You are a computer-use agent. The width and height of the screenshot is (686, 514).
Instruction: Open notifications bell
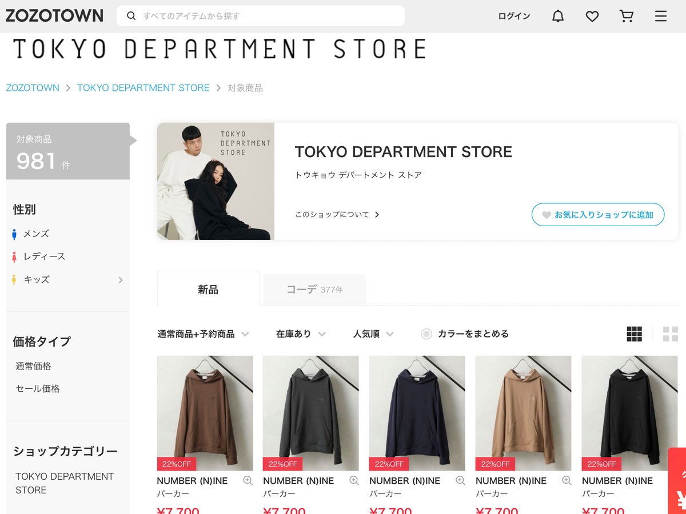(x=558, y=17)
